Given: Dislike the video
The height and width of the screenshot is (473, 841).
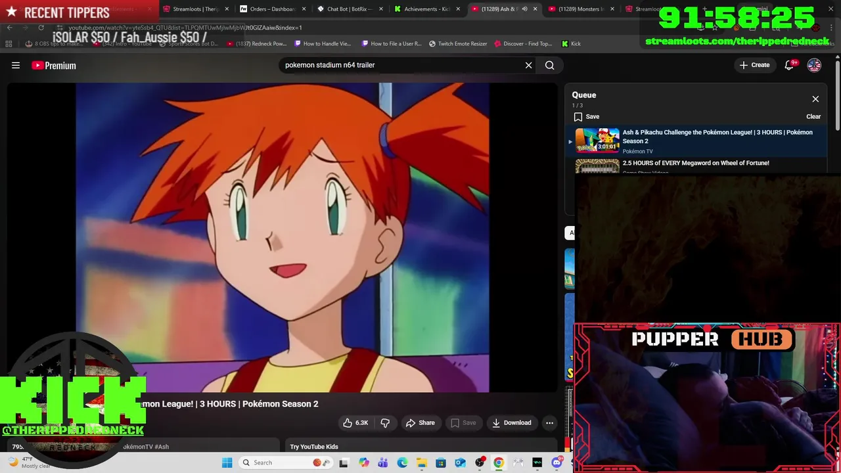Looking at the screenshot, I should [385, 422].
